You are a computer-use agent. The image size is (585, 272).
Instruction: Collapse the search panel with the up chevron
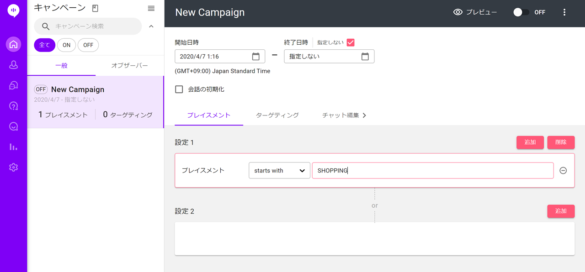click(151, 26)
